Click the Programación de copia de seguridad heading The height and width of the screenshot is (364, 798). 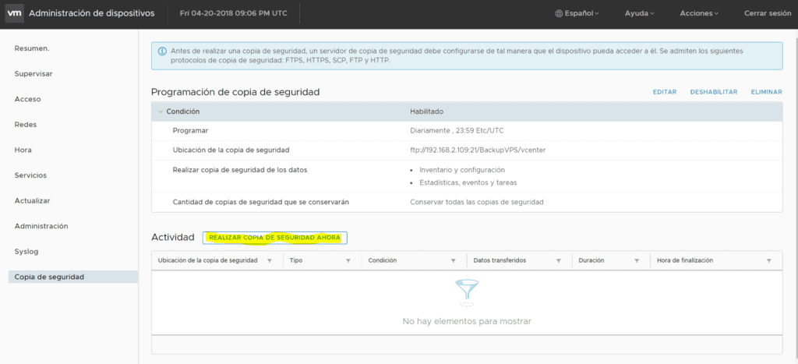[x=235, y=92]
